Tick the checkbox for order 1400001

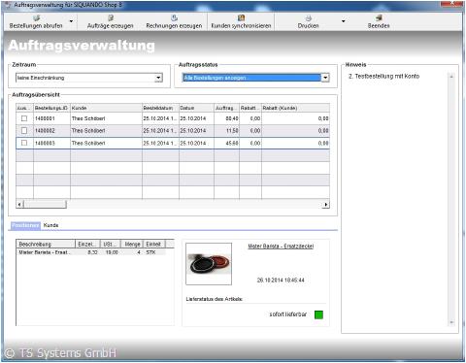click(24, 118)
